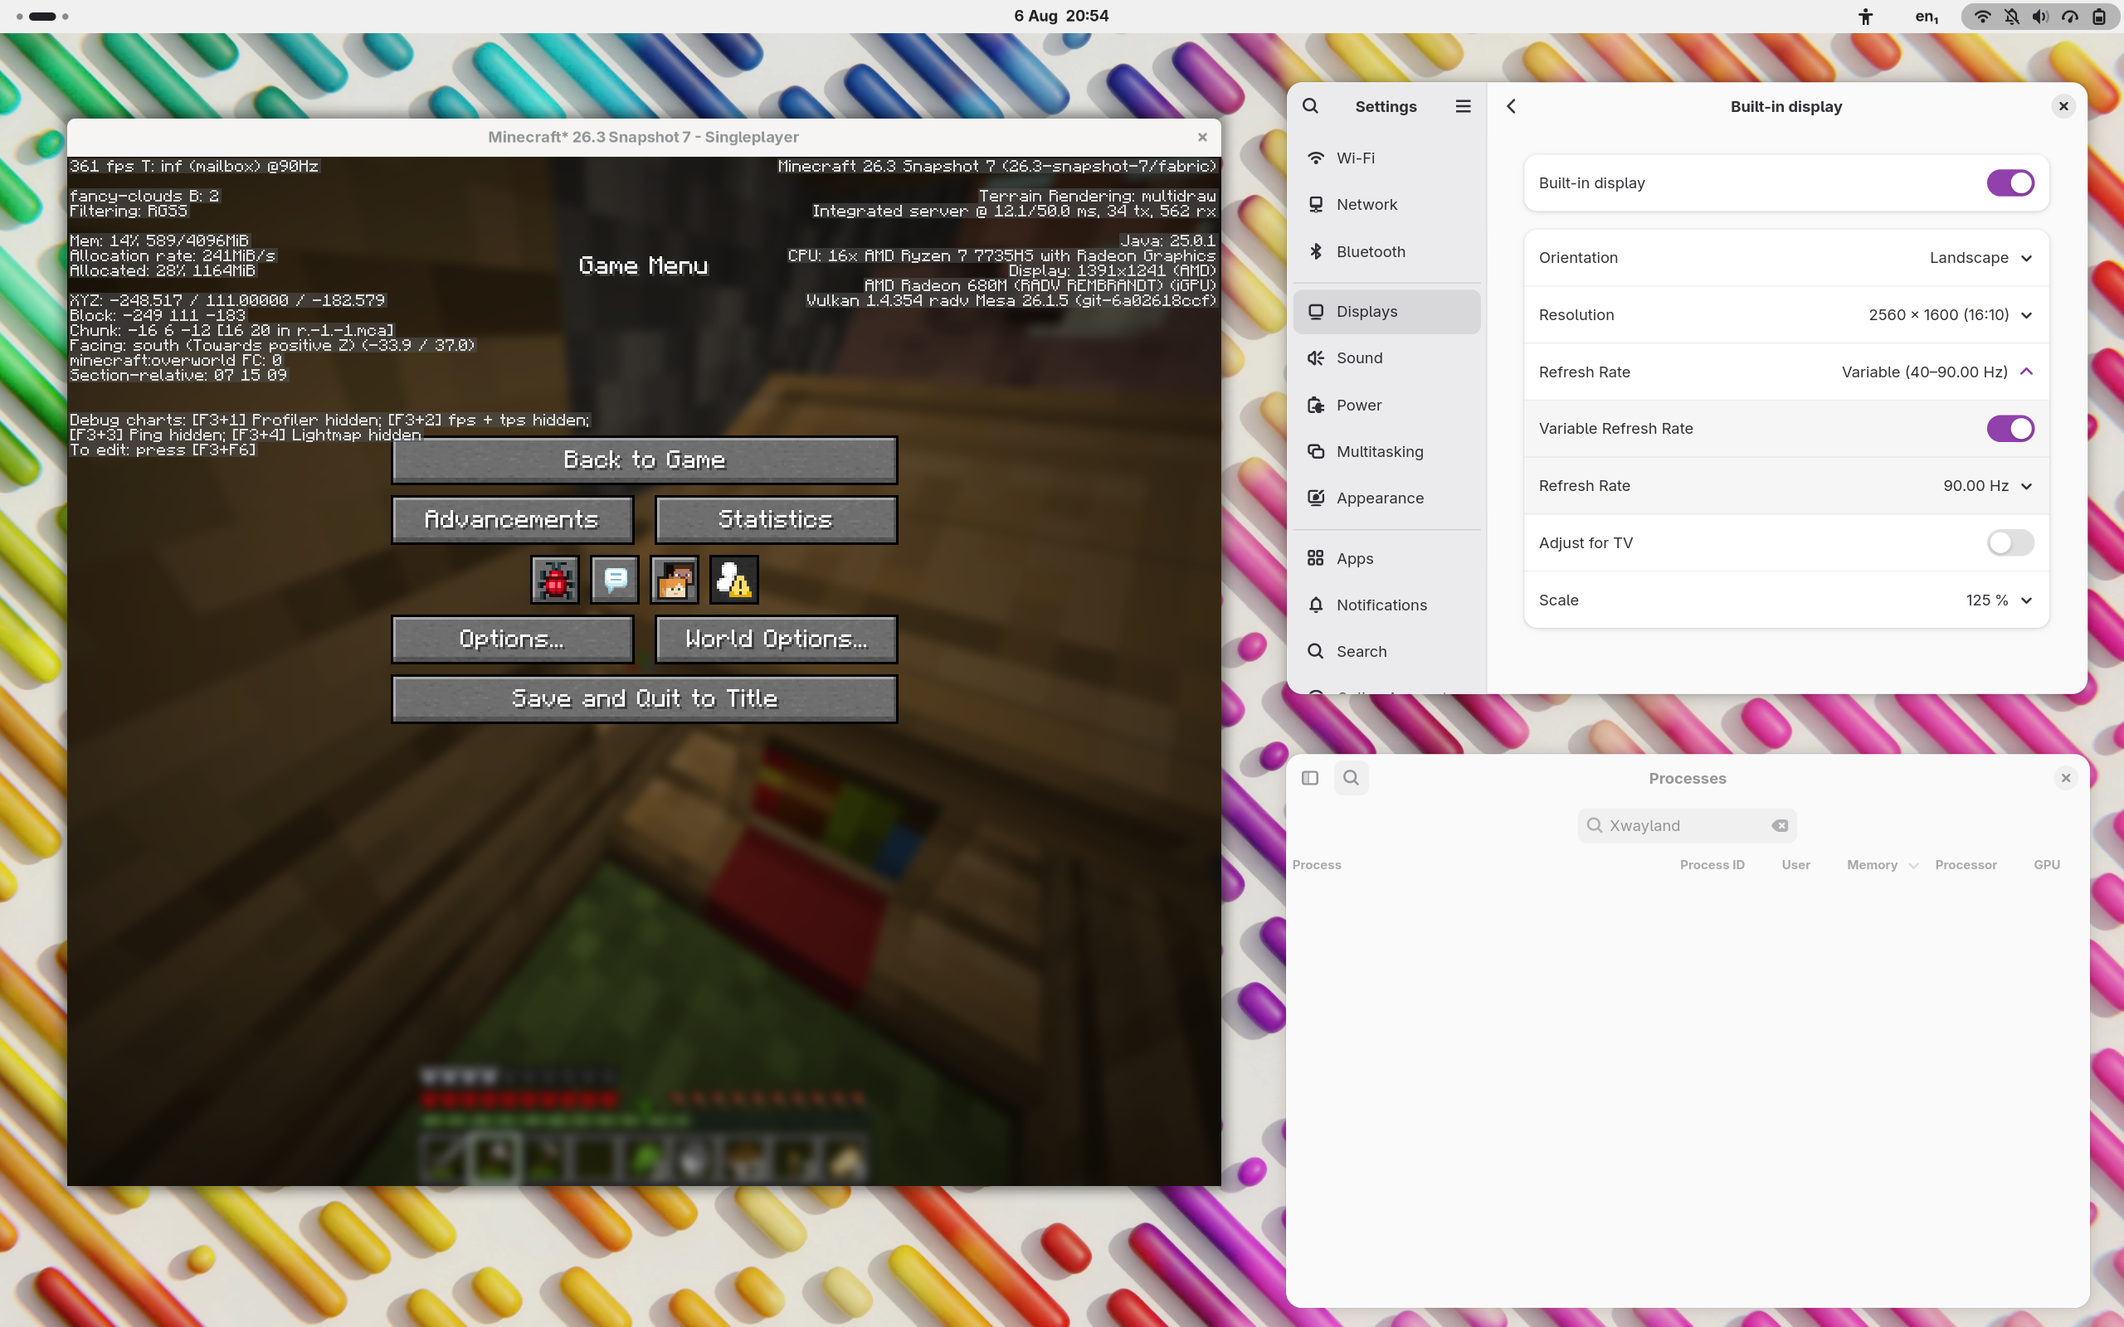Click the player face icon in Game Menu
2124x1327 pixels.
(674, 579)
